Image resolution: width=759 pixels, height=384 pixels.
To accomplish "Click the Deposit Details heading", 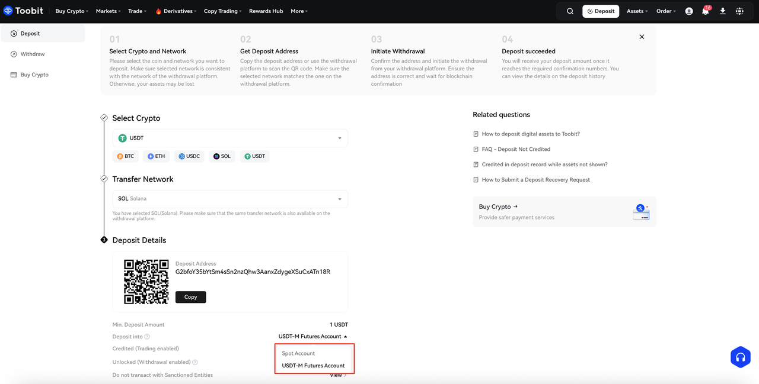I will (139, 240).
